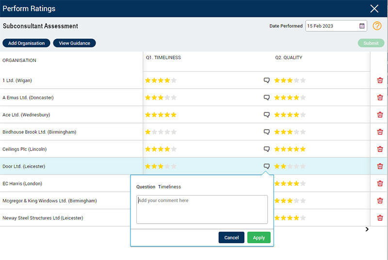The height and width of the screenshot is (260, 388).
Task: Rate A Emus Ltd. timeliness five stars
Action: (173, 98)
